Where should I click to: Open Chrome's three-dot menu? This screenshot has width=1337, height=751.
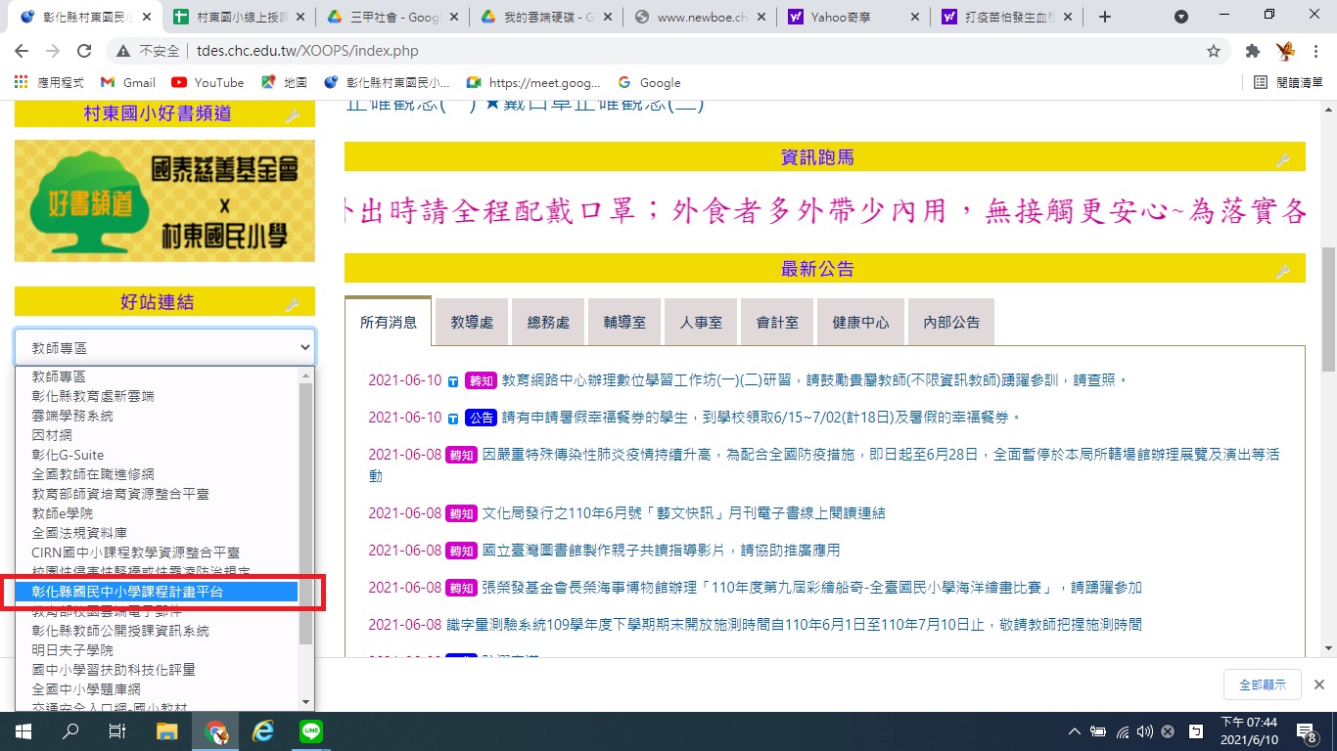[x=1316, y=51]
